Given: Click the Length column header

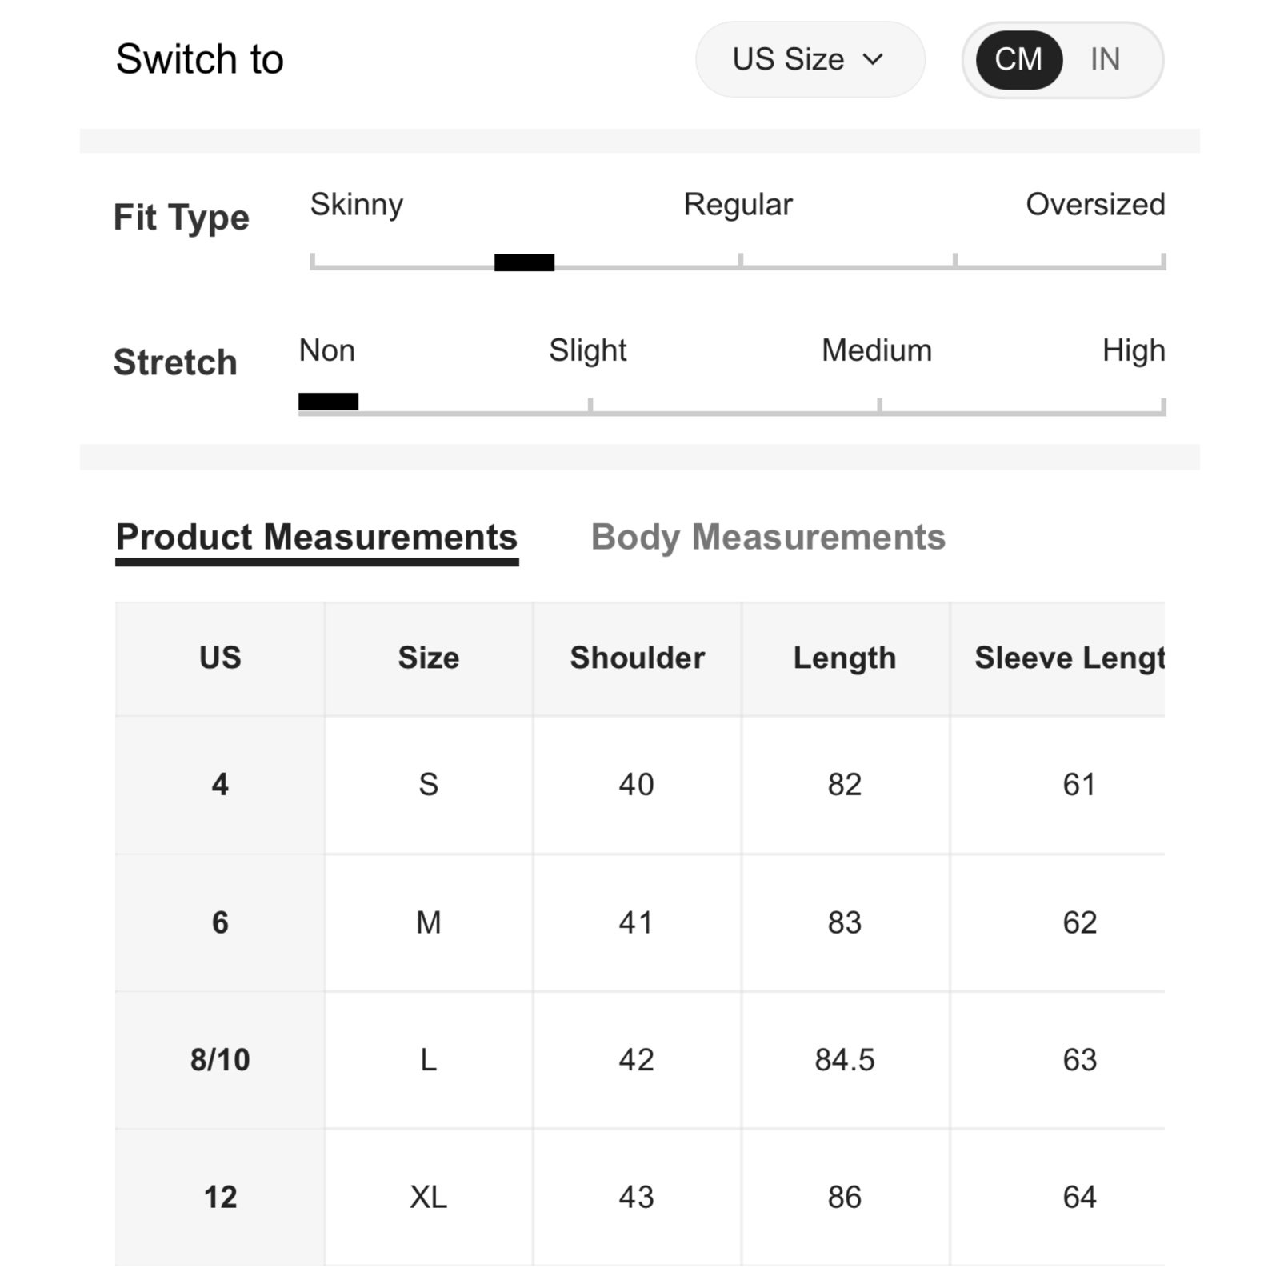Looking at the screenshot, I should pos(845,658).
